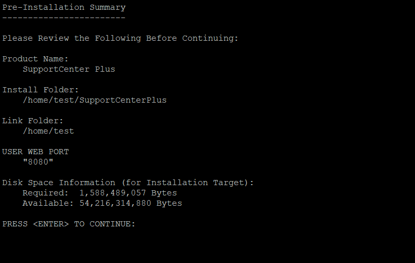Image resolution: width=415 pixels, height=263 pixels.
Task: Click the 1,588,489,057 Bytes value
Action: [x=128, y=193]
